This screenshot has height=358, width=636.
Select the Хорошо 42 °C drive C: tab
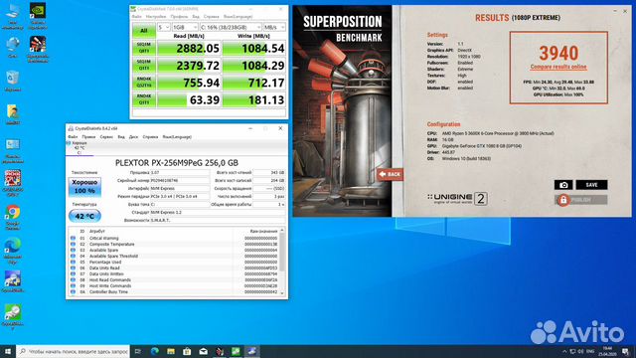(x=79, y=148)
